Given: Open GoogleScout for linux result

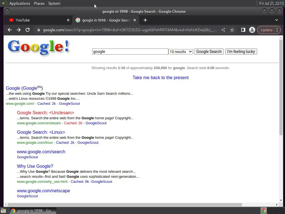Looking at the screenshot, I should tap(88, 142).
